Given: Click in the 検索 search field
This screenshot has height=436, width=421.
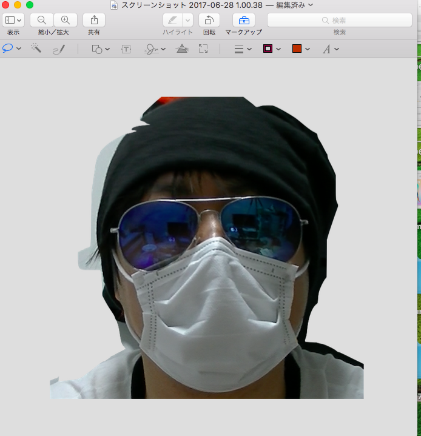Looking at the screenshot, I should 340,20.
